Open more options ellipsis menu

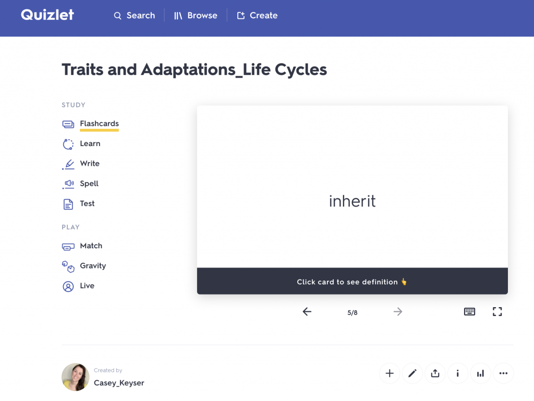pyautogui.click(x=503, y=373)
